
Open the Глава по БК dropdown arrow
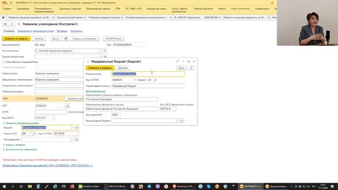pyautogui.click(x=31, y=134)
